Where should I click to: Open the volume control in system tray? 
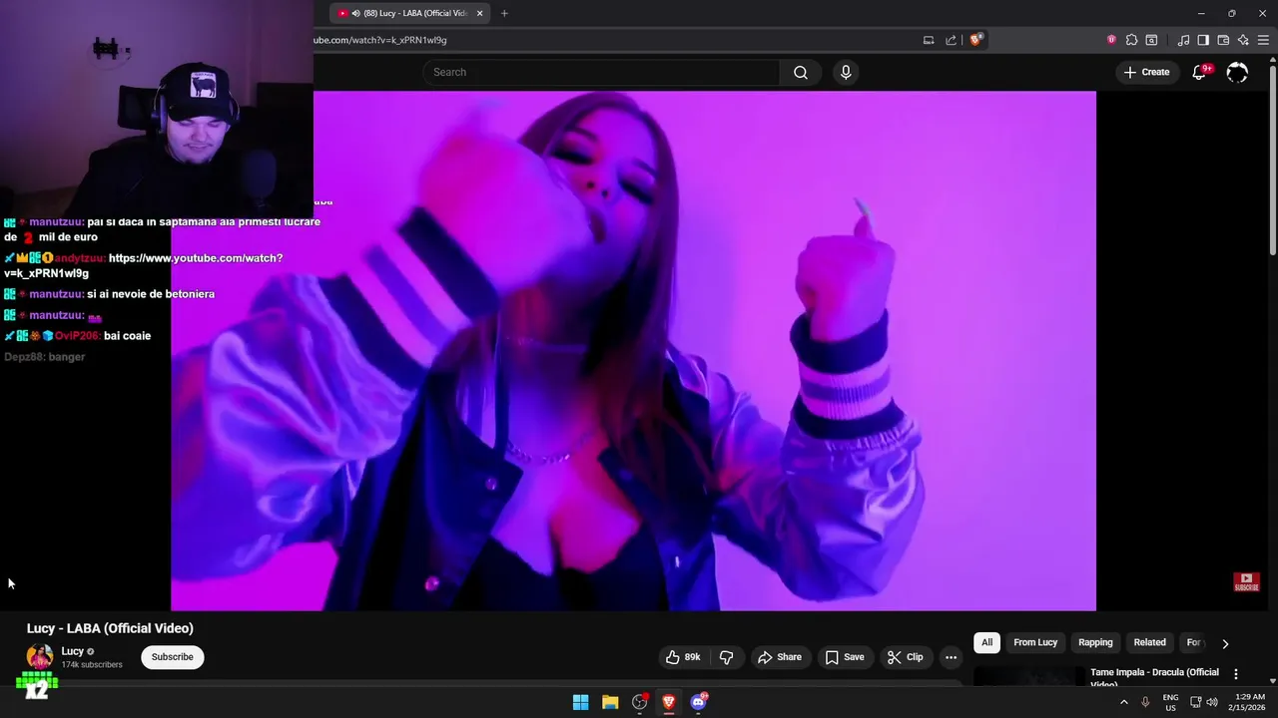click(x=1212, y=702)
